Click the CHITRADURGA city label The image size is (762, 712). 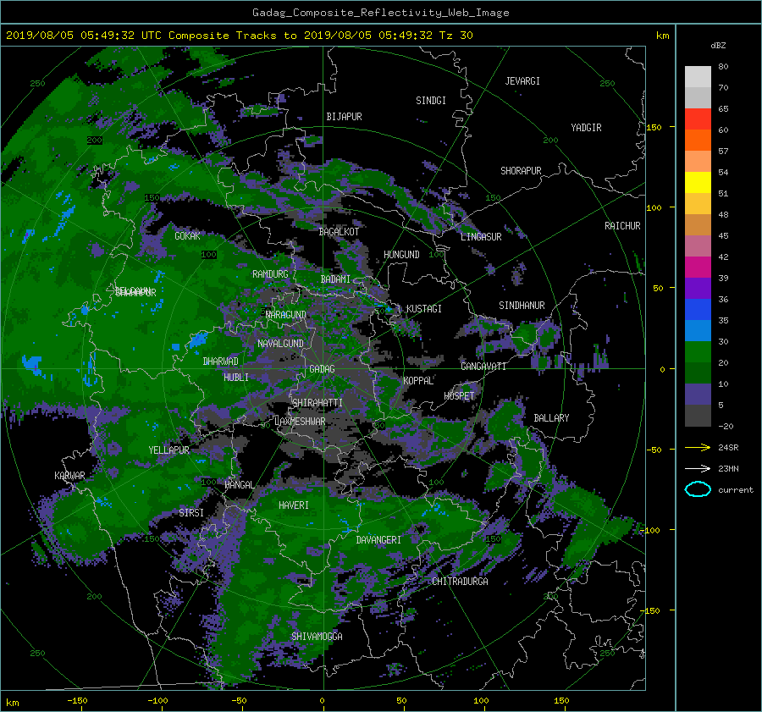click(x=461, y=582)
